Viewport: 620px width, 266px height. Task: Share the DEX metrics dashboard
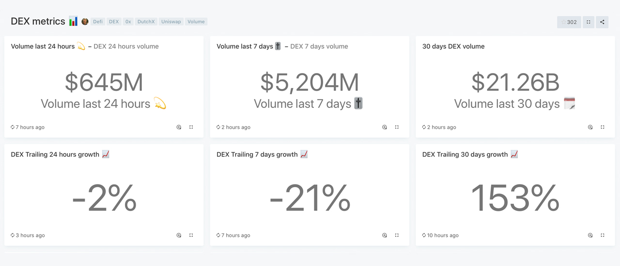tap(602, 22)
